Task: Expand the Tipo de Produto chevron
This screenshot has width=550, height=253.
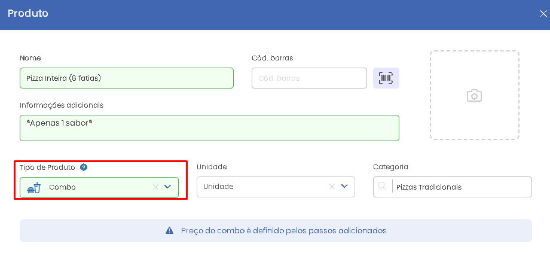Action: tap(167, 187)
